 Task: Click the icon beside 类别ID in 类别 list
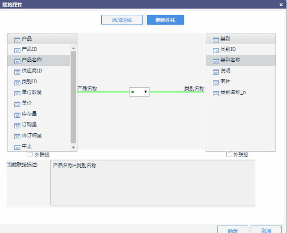(x=216, y=51)
